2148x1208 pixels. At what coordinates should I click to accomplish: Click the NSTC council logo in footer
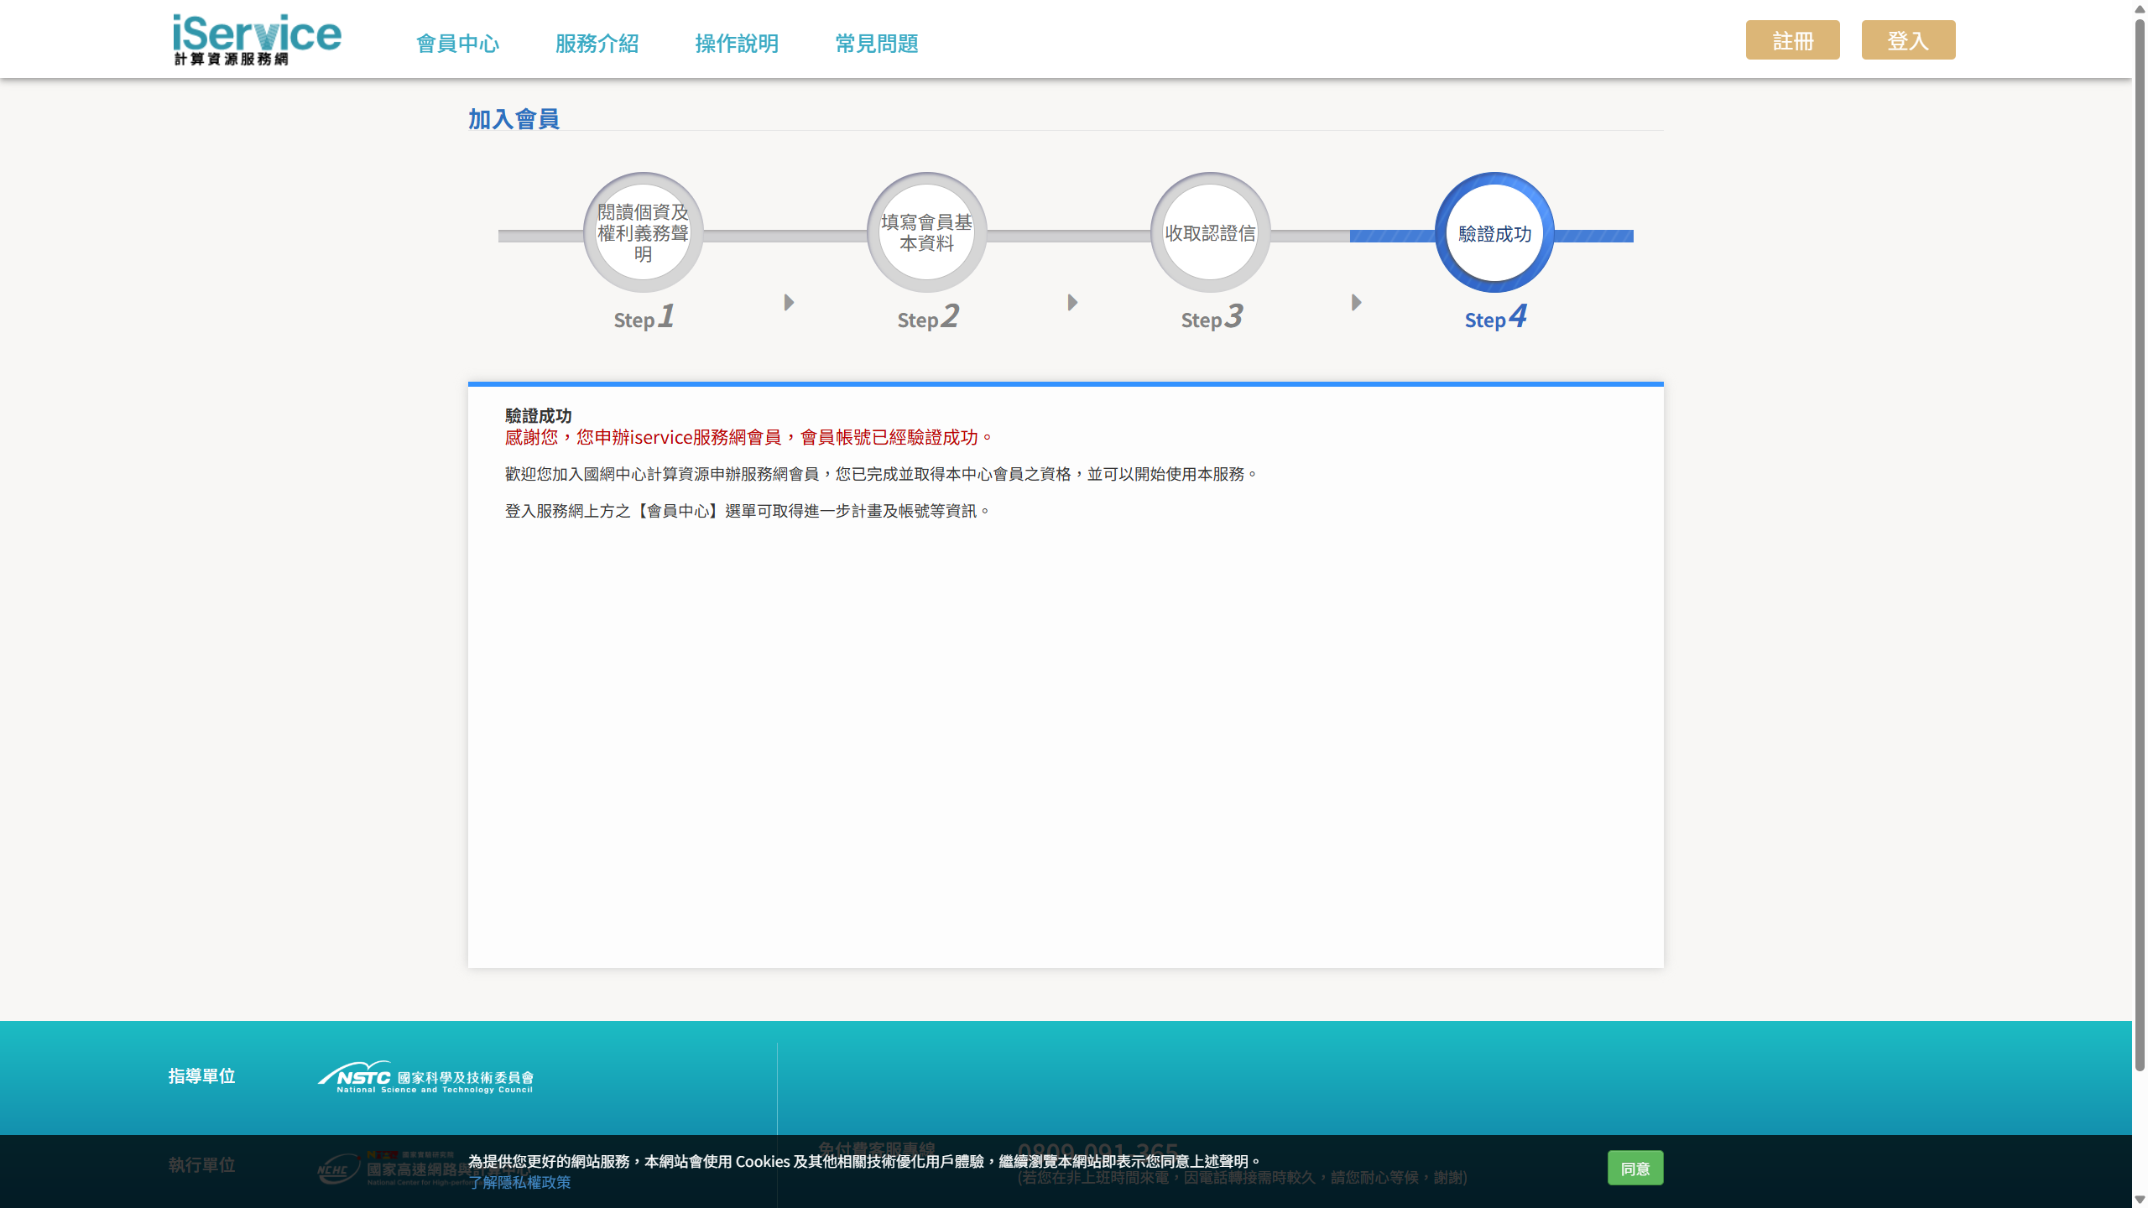pos(425,1077)
